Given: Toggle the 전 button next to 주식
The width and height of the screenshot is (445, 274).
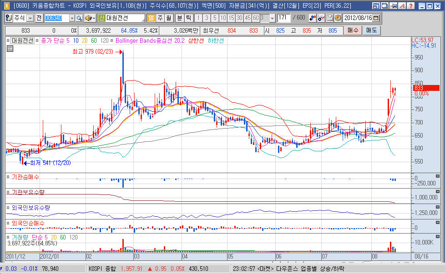Looking at the screenshot, I should (x=39, y=18).
